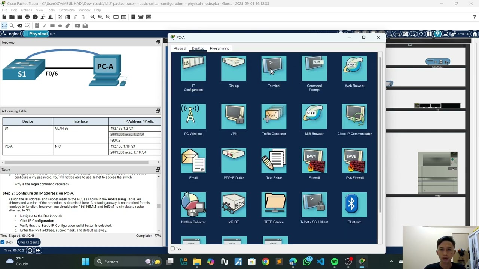Click the Tasks panel vertical scrollbar
479x269 pixels.
tap(159, 206)
